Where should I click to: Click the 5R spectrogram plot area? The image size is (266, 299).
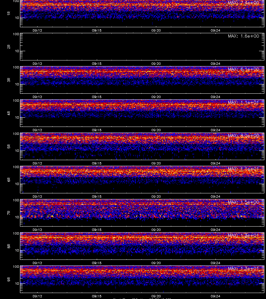click(x=142, y=147)
